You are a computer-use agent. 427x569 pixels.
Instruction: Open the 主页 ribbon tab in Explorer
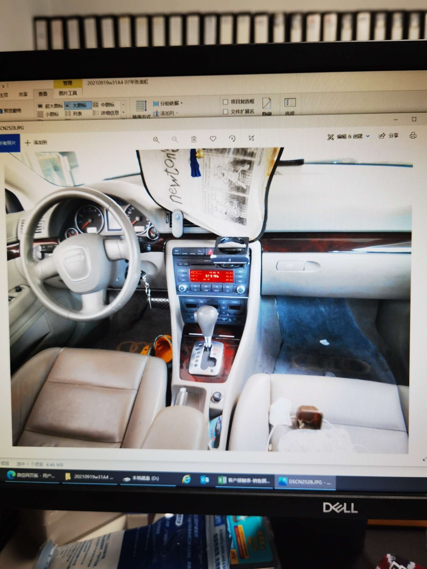(x=4, y=95)
